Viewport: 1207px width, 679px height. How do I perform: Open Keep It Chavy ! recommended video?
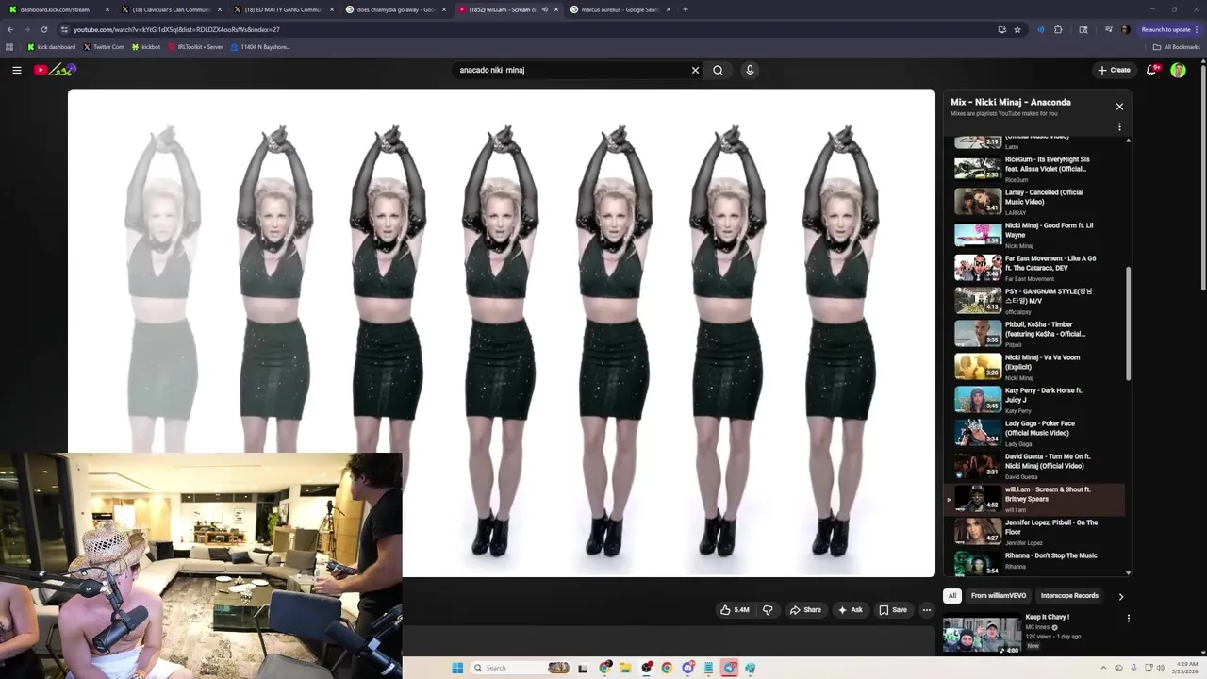(x=1047, y=617)
